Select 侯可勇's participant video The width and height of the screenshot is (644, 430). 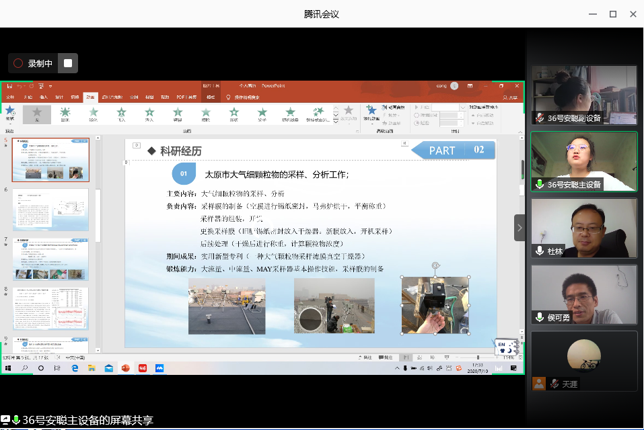coord(584,294)
